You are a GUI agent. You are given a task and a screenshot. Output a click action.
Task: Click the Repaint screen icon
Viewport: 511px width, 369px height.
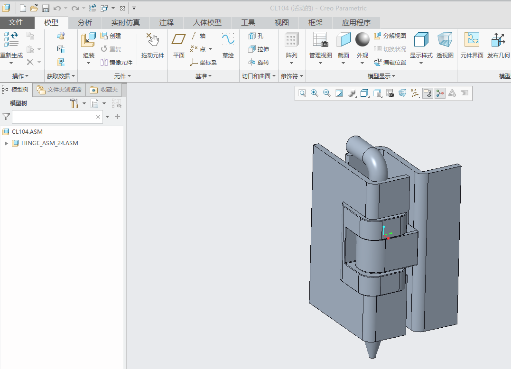(x=339, y=93)
